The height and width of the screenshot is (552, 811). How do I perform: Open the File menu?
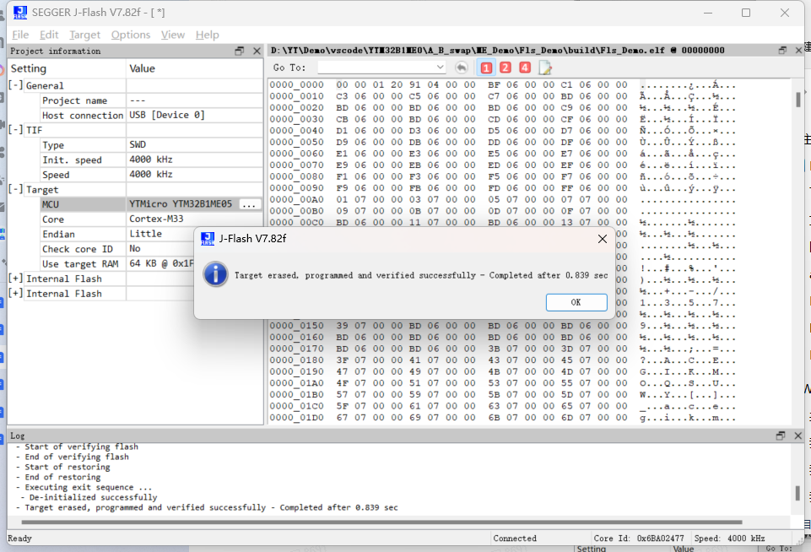(x=20, y=35)
